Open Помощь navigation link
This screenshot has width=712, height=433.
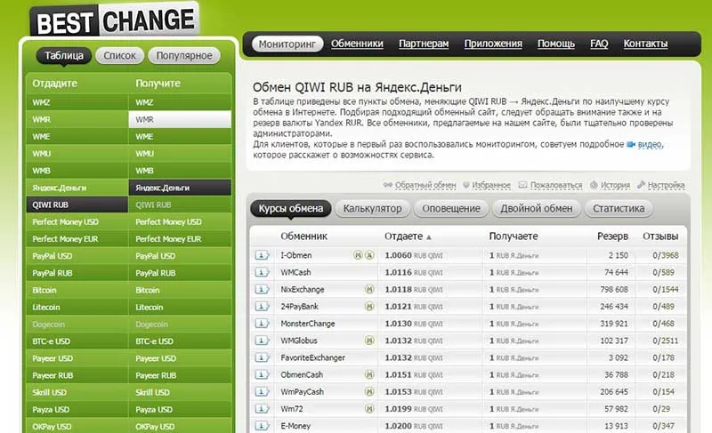tap(556, 44)
